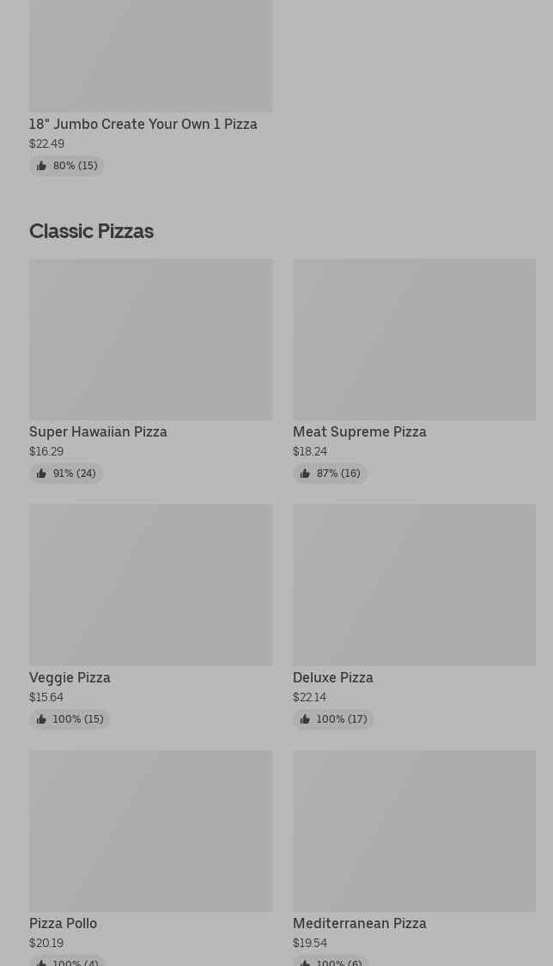This screenshot has width=553, height=966.
Task: Click the Super Hawaiian Pizza title
Action: pyautogui.click(x=98, y=432)
